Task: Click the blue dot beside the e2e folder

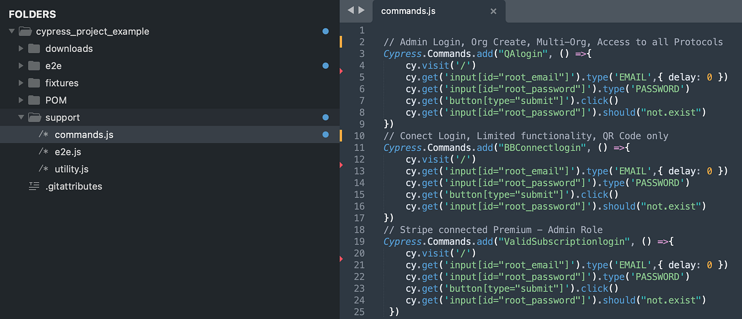Action: pyautogui.click(x=325, y=66)
